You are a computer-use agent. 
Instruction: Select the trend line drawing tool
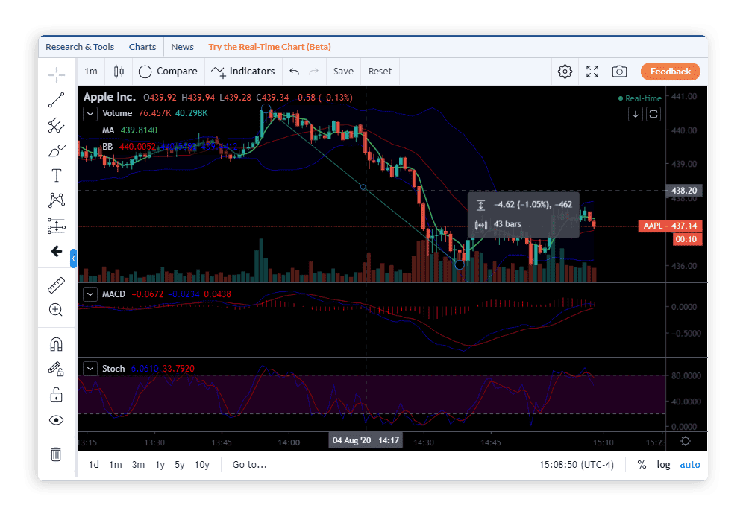(x=56, y=99)
